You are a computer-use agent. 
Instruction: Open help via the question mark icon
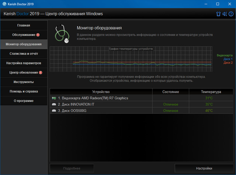[x=230, y=14]
